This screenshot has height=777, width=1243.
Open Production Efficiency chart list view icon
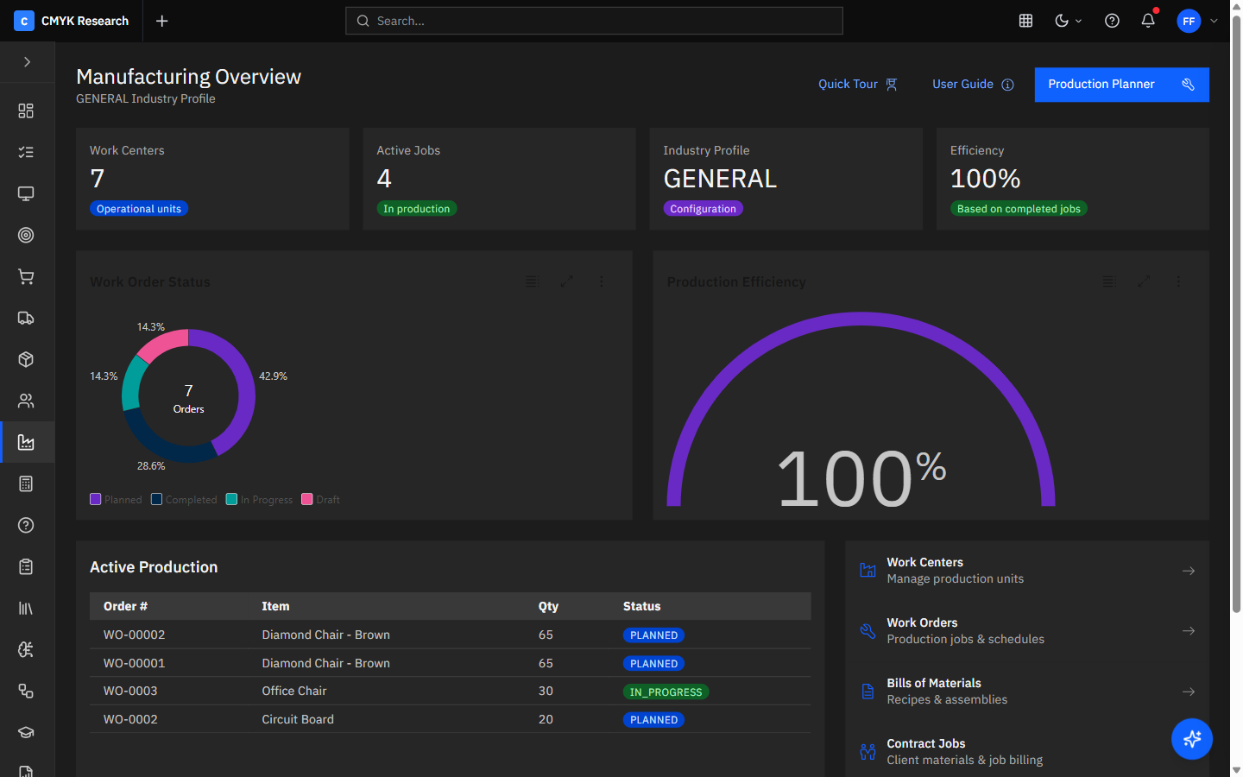click(x=1109, y=281)
